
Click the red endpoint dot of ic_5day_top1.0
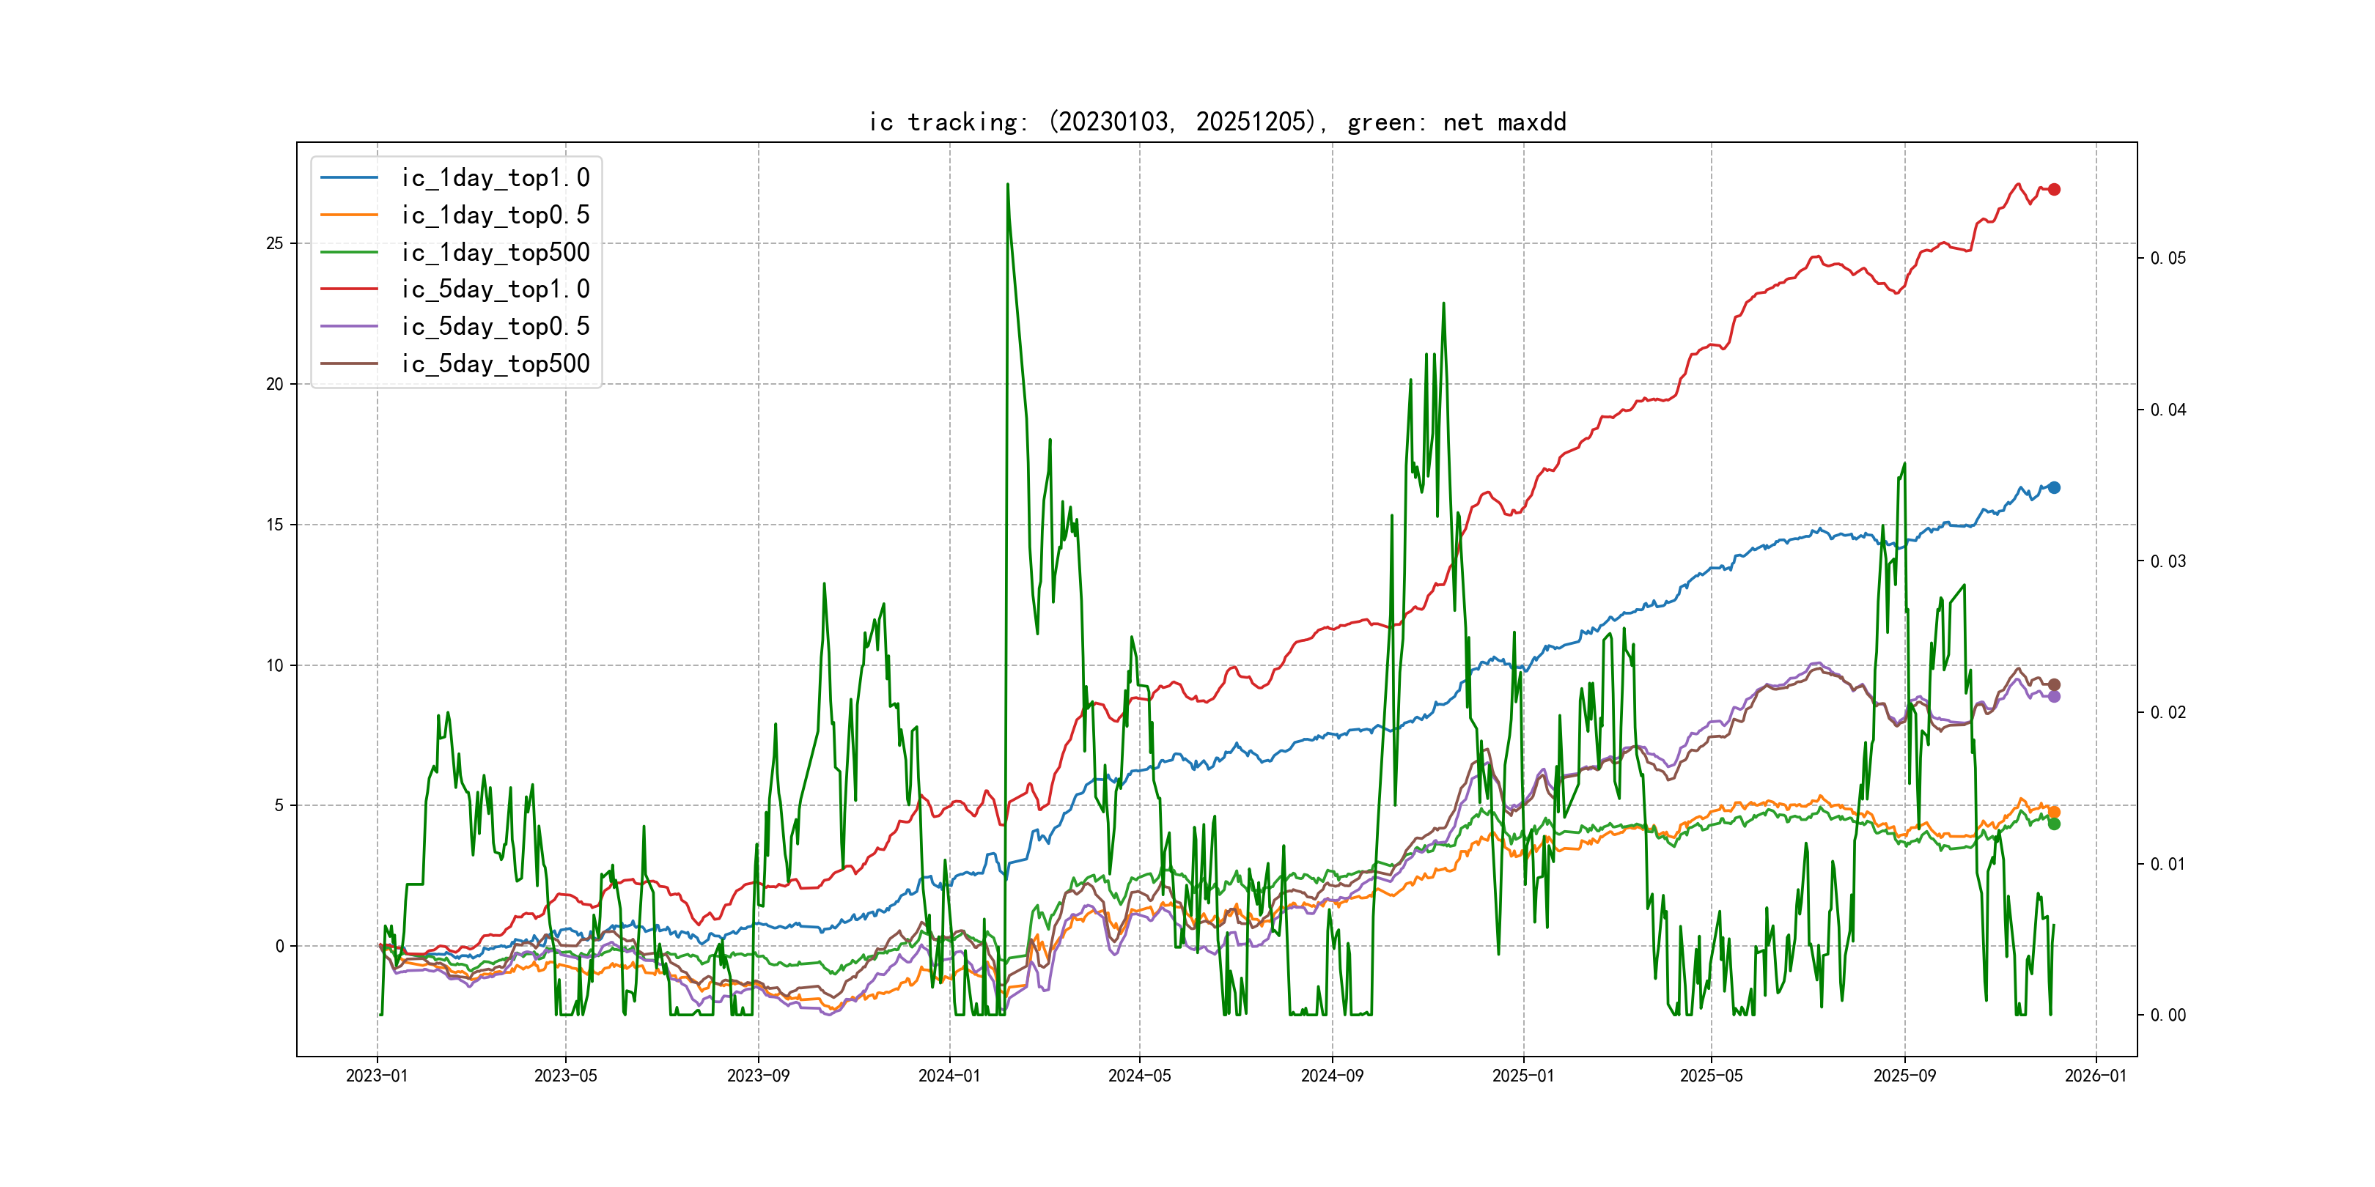[2053, 189]
